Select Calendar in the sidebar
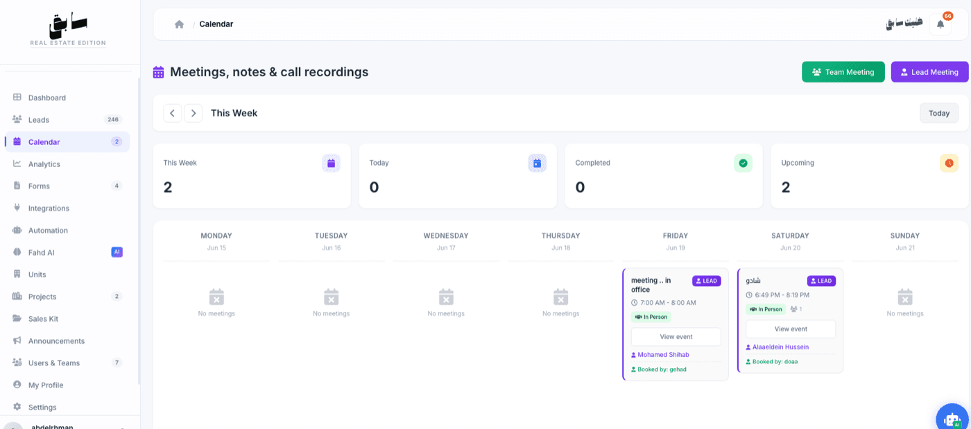 pos(67,141)
